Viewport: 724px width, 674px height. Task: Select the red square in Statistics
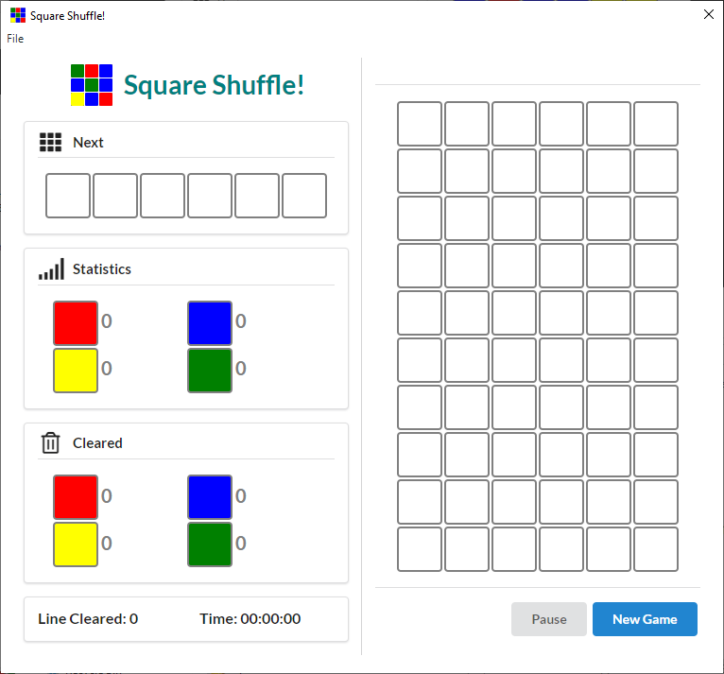(76, 322)
